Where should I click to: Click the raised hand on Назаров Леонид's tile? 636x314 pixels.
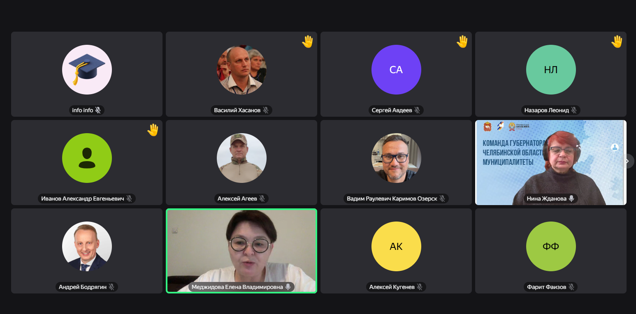617,42
